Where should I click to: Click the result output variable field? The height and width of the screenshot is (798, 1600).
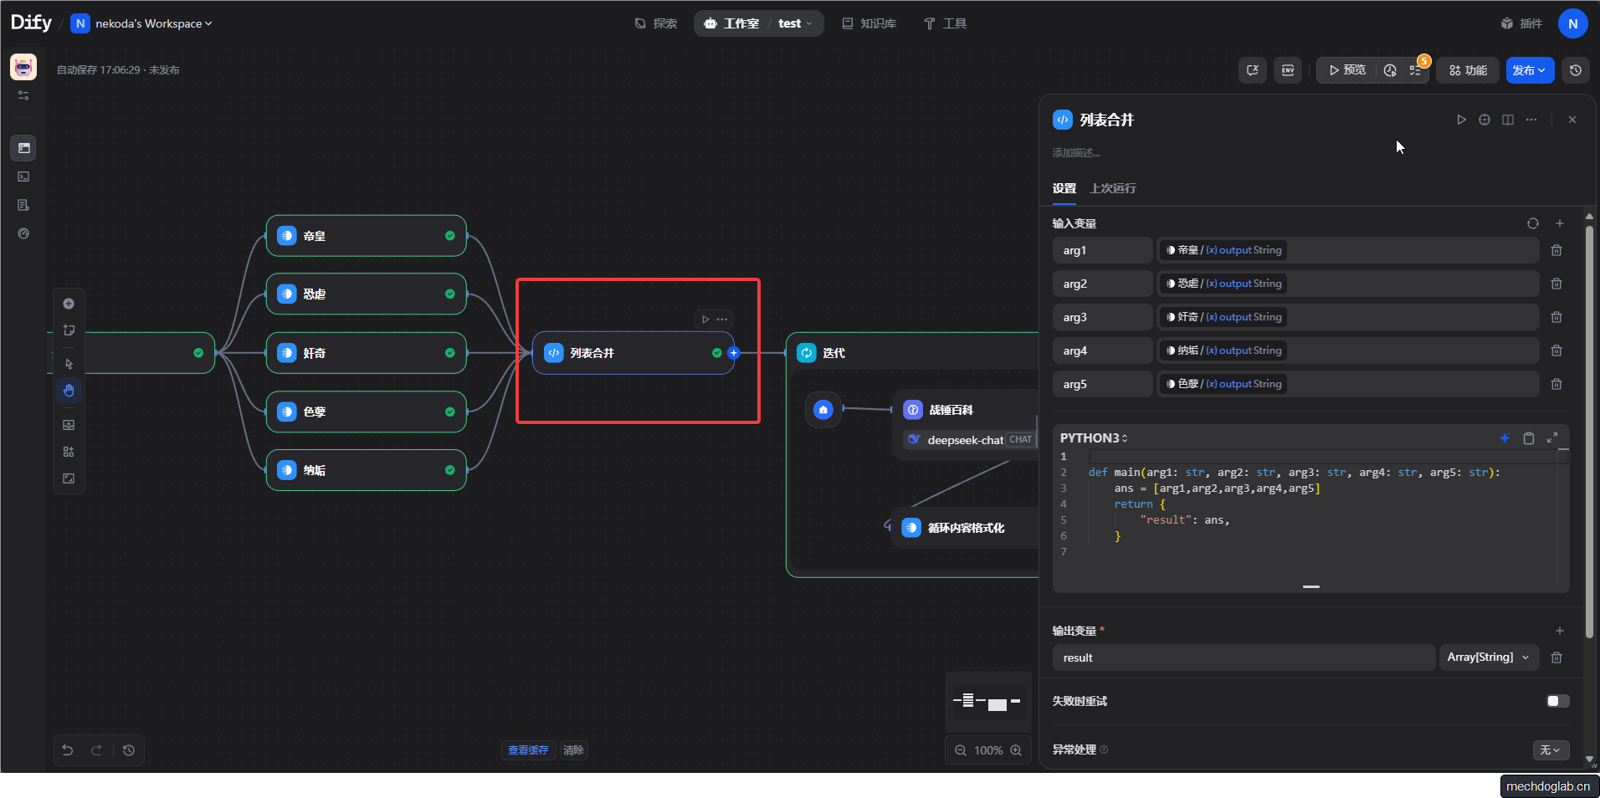point(1243,657)
